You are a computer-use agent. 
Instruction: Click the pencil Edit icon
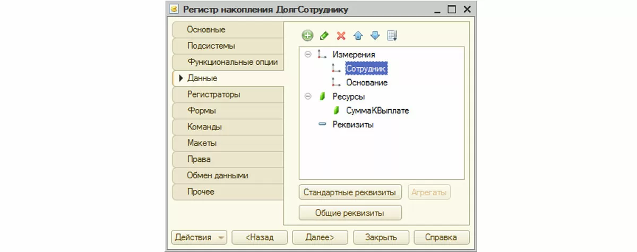pyautogui.click(x=324, y=36)
